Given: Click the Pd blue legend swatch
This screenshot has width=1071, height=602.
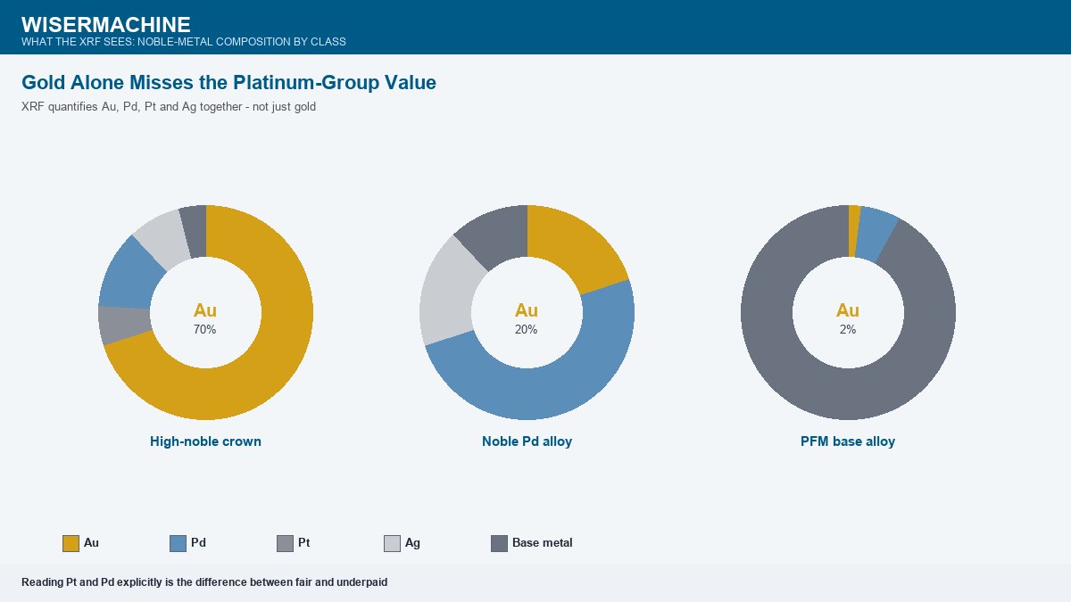Looking at the screenshot, I should [x=178, y=543].
